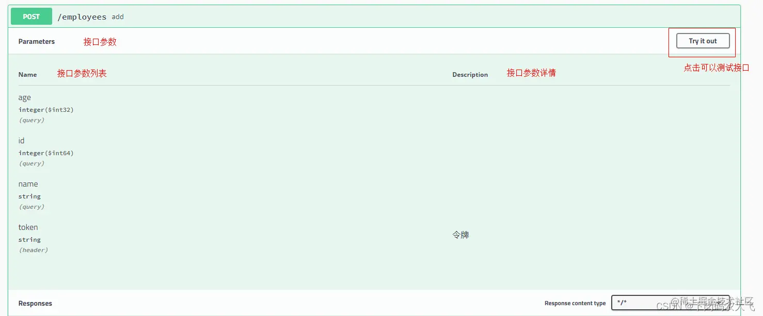Click the Responses section heading

[x=35, y=304]
